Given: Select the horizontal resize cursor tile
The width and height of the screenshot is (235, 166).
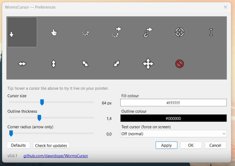Looking at the screenshot, I should click(22, 64).
